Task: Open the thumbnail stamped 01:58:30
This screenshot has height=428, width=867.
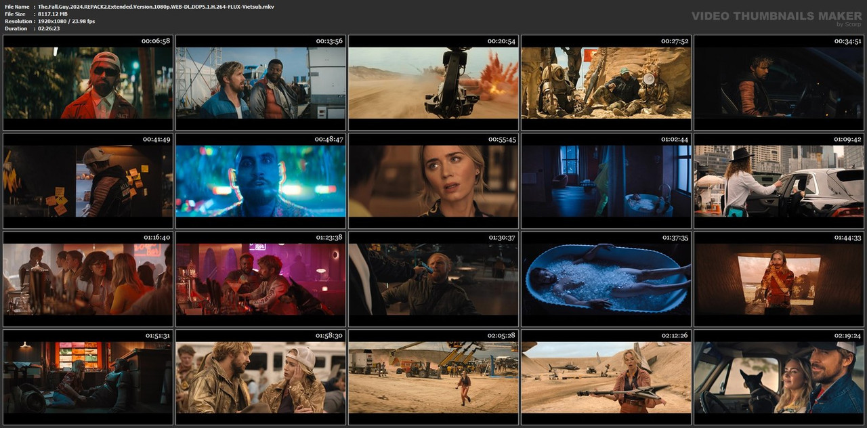Action: click(x=261, y=377)
